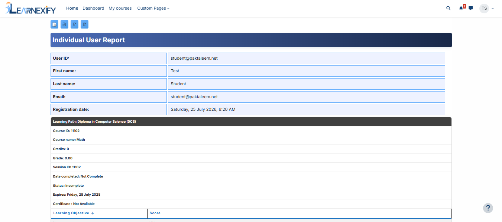
Task: Click the Learning Path: Diploma in Computer Science header
Action: (x=251, y=122)
